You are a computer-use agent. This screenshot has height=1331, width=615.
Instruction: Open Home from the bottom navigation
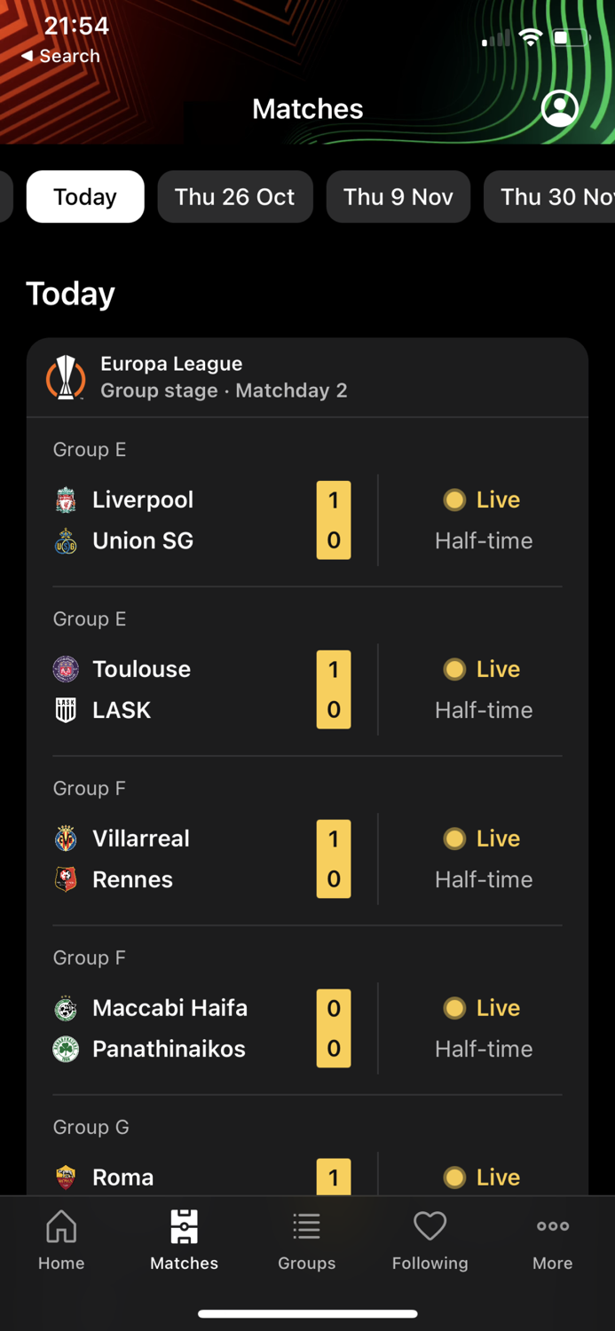tap(61, 1240)
